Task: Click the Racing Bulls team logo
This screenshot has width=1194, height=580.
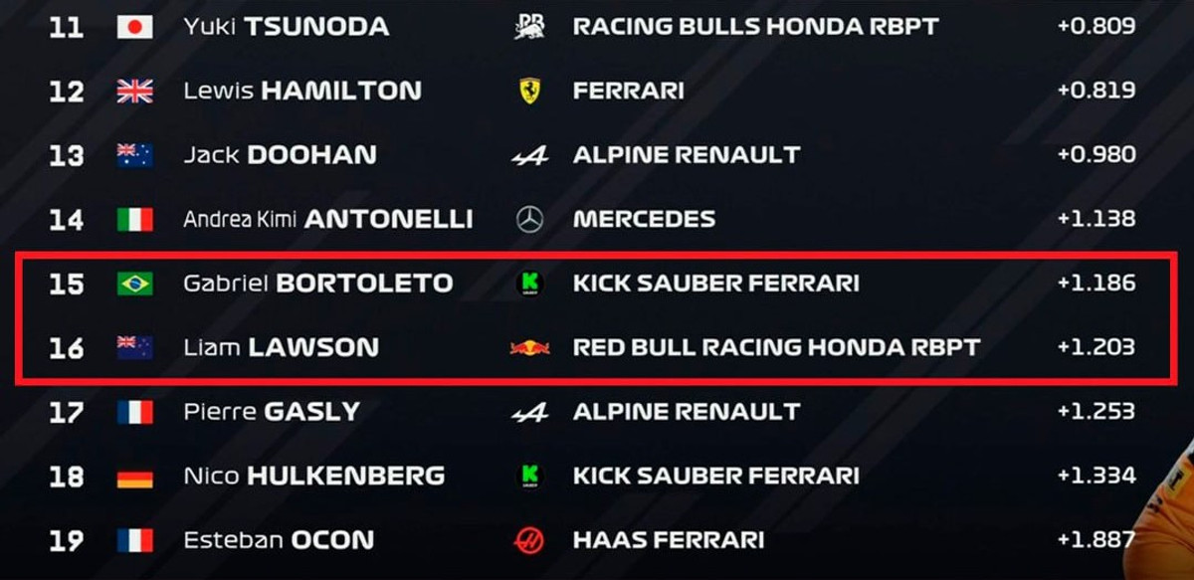Action: point(529,27)
